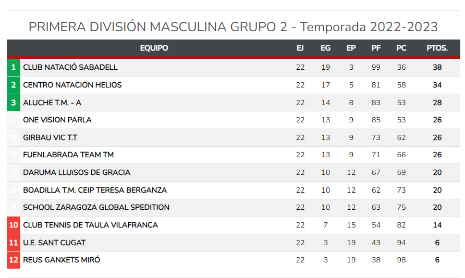
Task: Open CLUB NATACIÓ SABADELL team
Action: pyautogui.click(x=70, y=68)
